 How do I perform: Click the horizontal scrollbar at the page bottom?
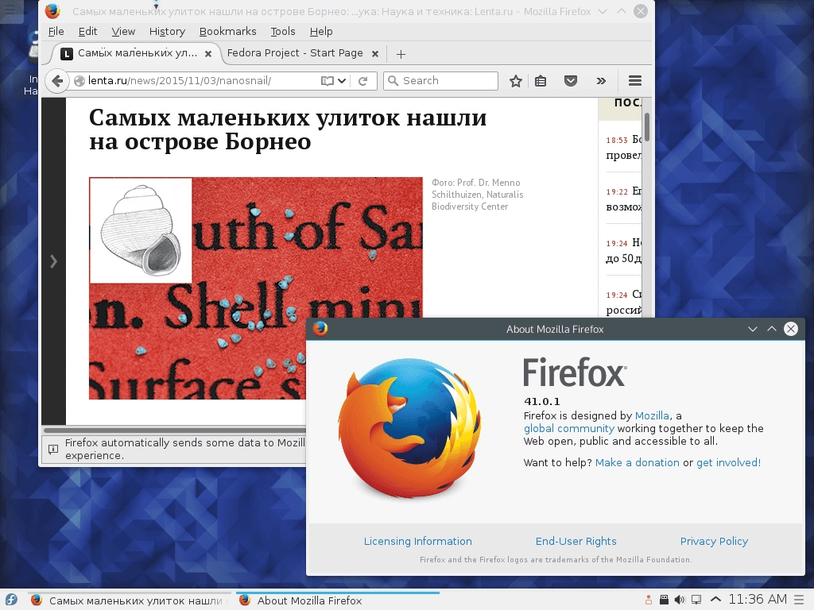tap(174, 430)
